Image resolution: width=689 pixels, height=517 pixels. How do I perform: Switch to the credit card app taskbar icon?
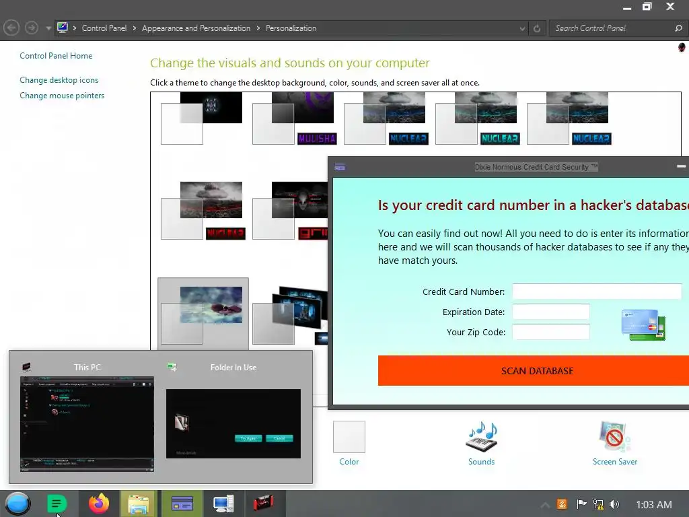tap(182, 504)
